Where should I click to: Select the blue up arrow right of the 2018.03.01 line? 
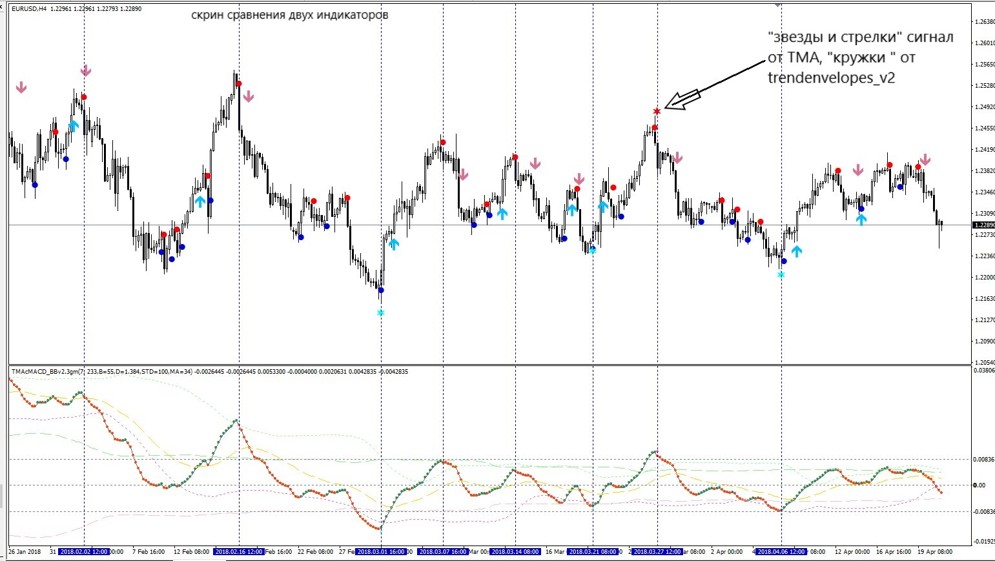(x=394, y=244)
